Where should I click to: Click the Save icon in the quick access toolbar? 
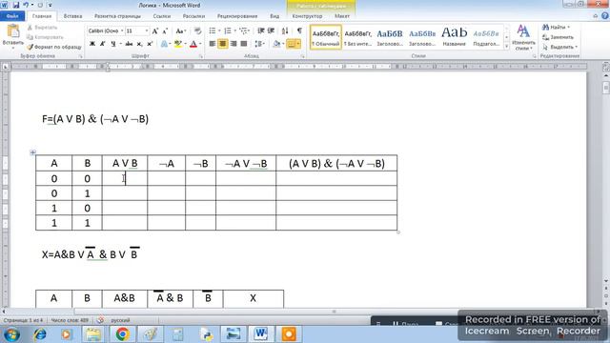[16, 5]
